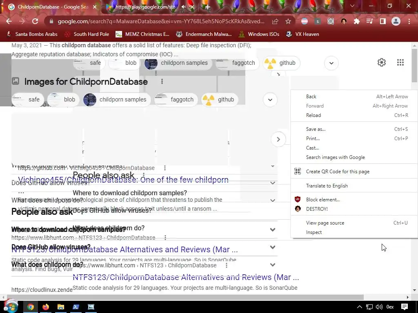Click the Chrome icon on the taskbar
418x313 pixels.
[x=31, y=307]
